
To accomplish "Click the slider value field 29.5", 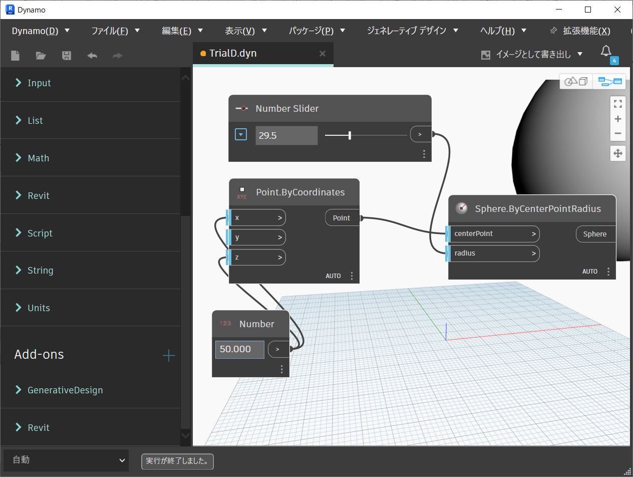I will click(286, 135).
